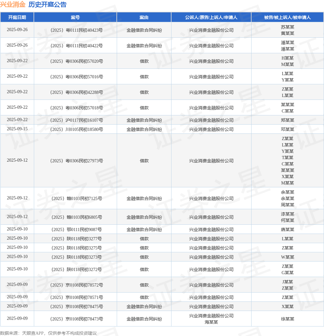Select case number 赣0103民初6805号
Viewport: 324px width, 336px height.
click(x=77, y=217)
